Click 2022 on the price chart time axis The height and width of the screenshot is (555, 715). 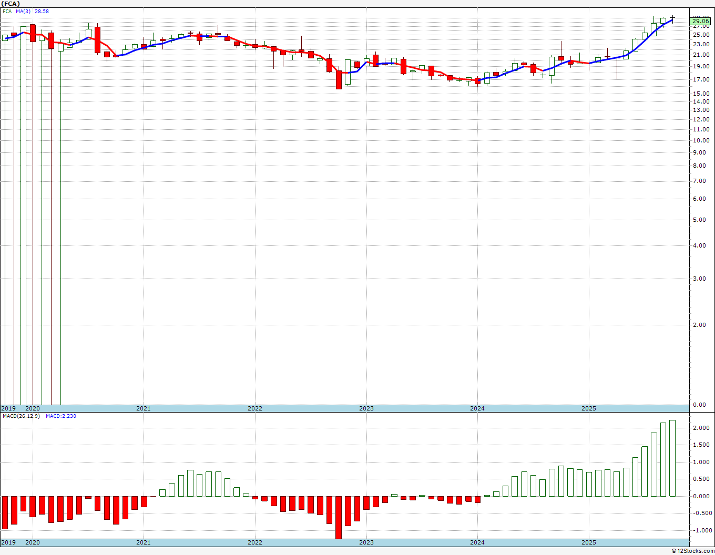[254, 408]
